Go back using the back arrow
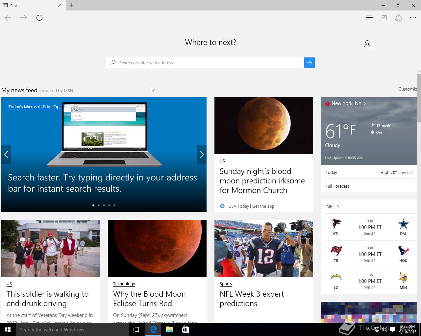 tap(8, 18)
